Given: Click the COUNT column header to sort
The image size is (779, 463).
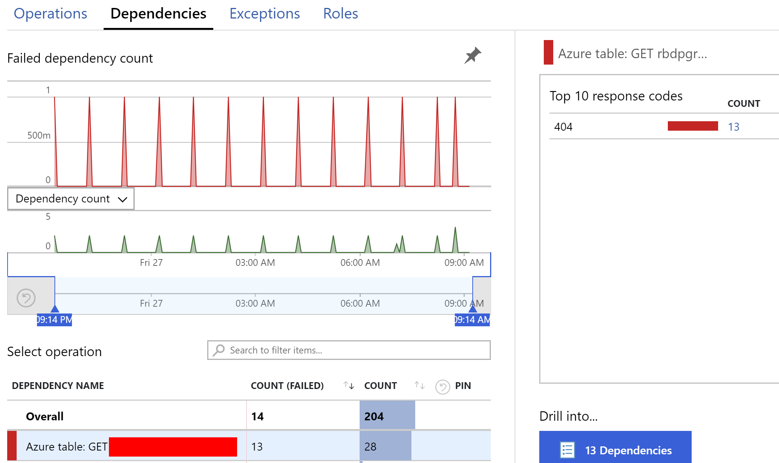Looking at the screenshot, I should coord(380,386).
